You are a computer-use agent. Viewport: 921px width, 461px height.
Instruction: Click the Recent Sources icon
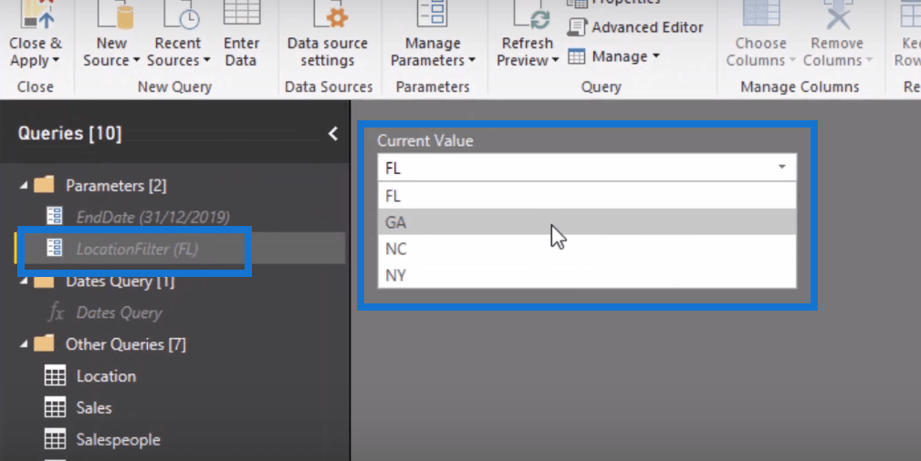point(181,14)
